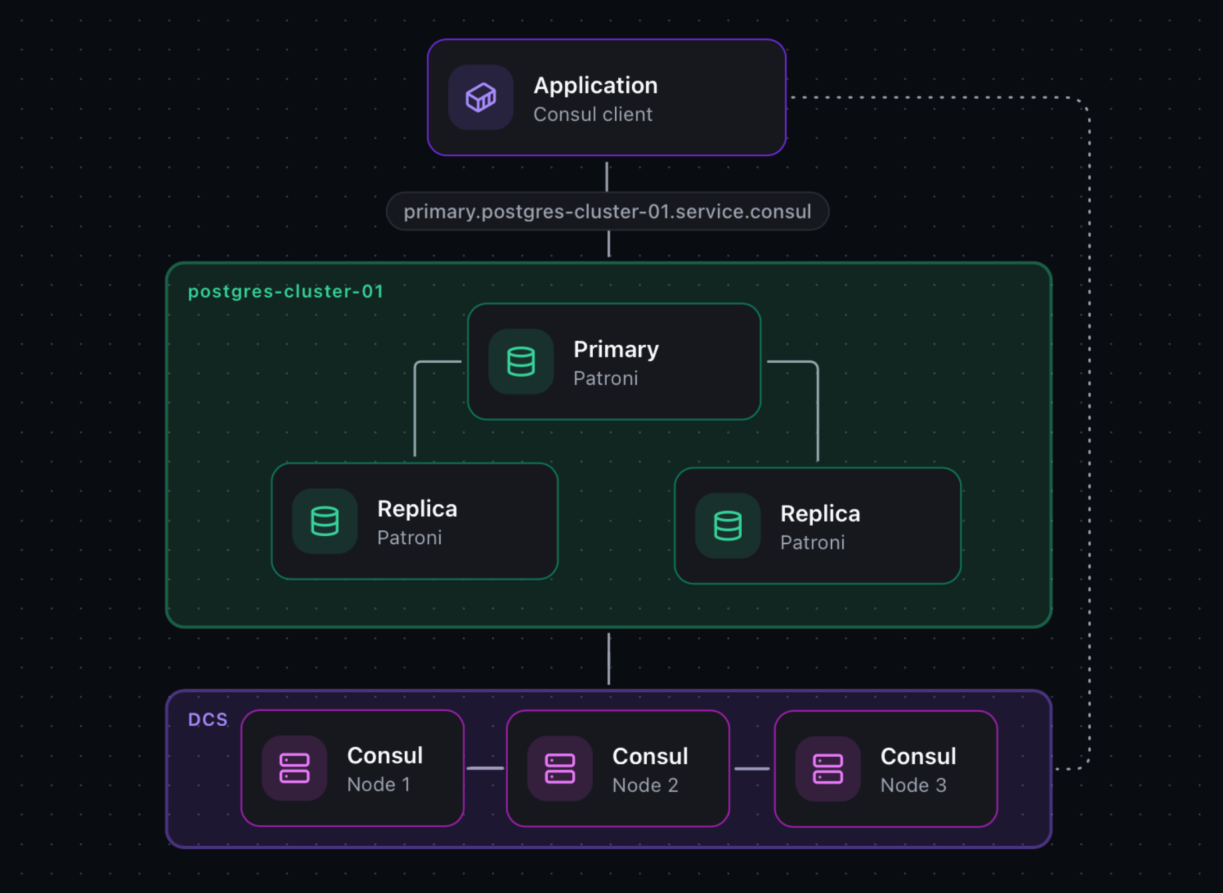Click the "Consul client" subtitle text
The height and width of the screenshot is (893, 1223).
(x=593, y=114)
